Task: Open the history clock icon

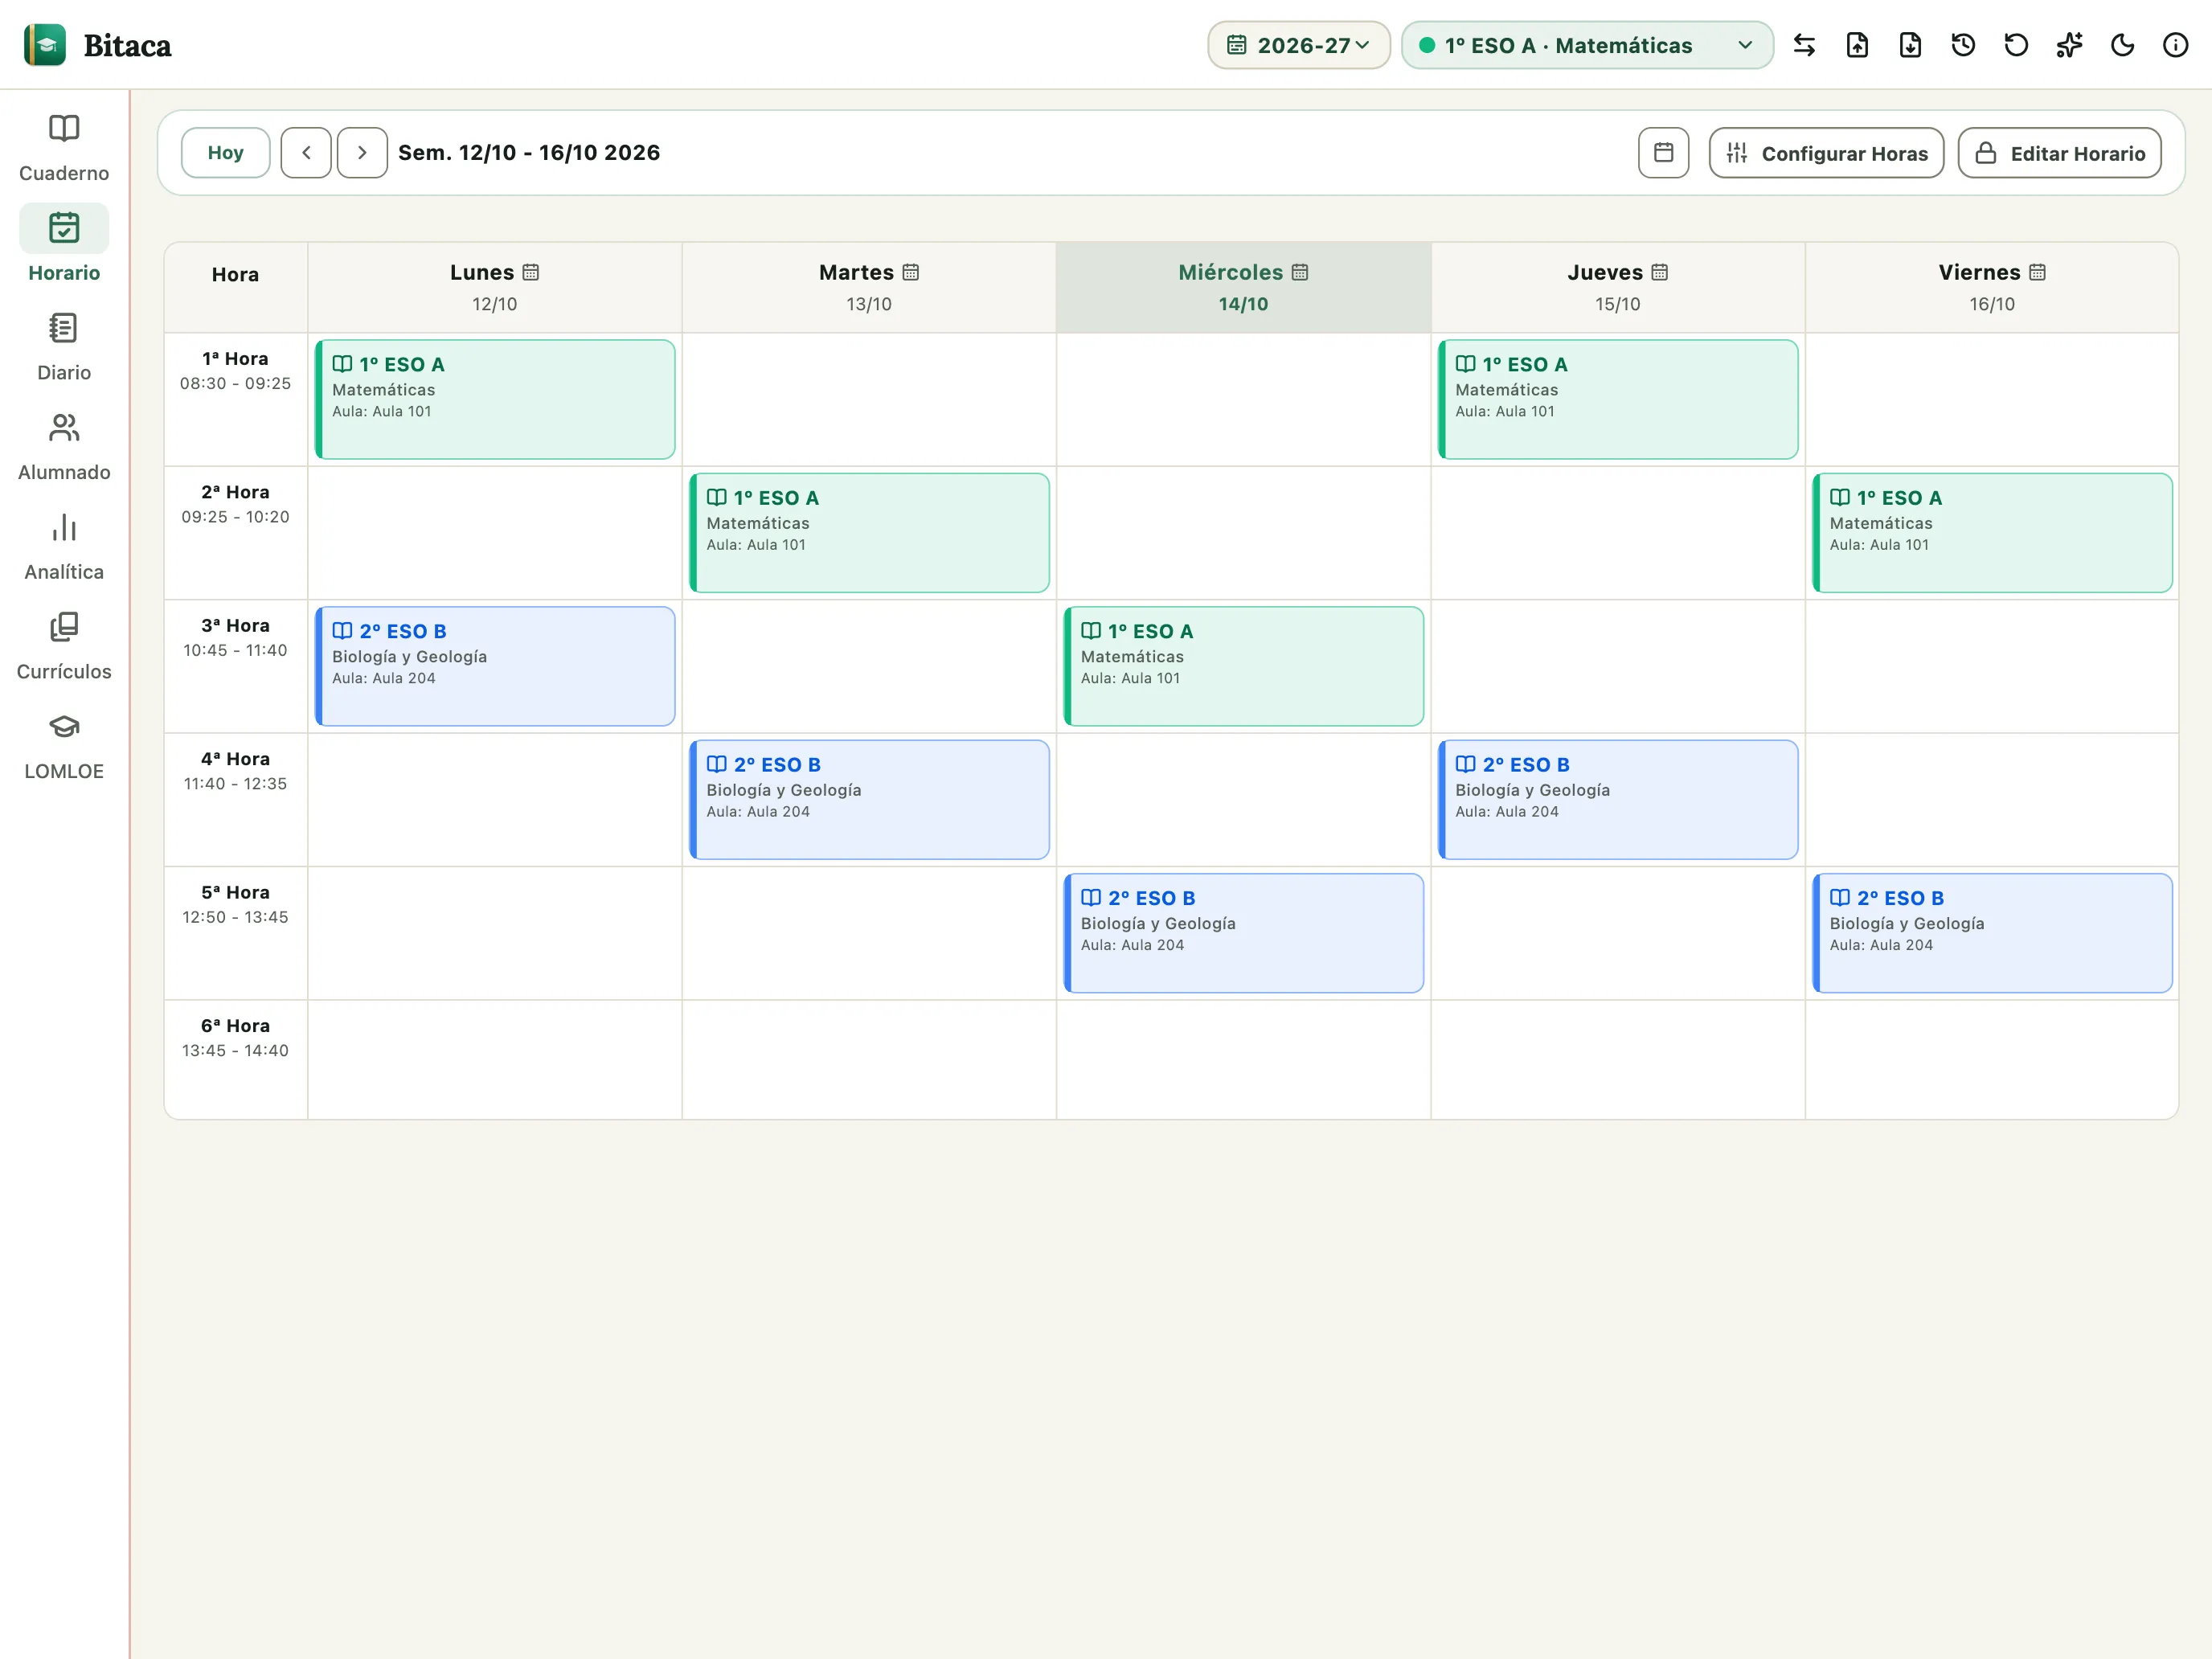Action: 1963,45
